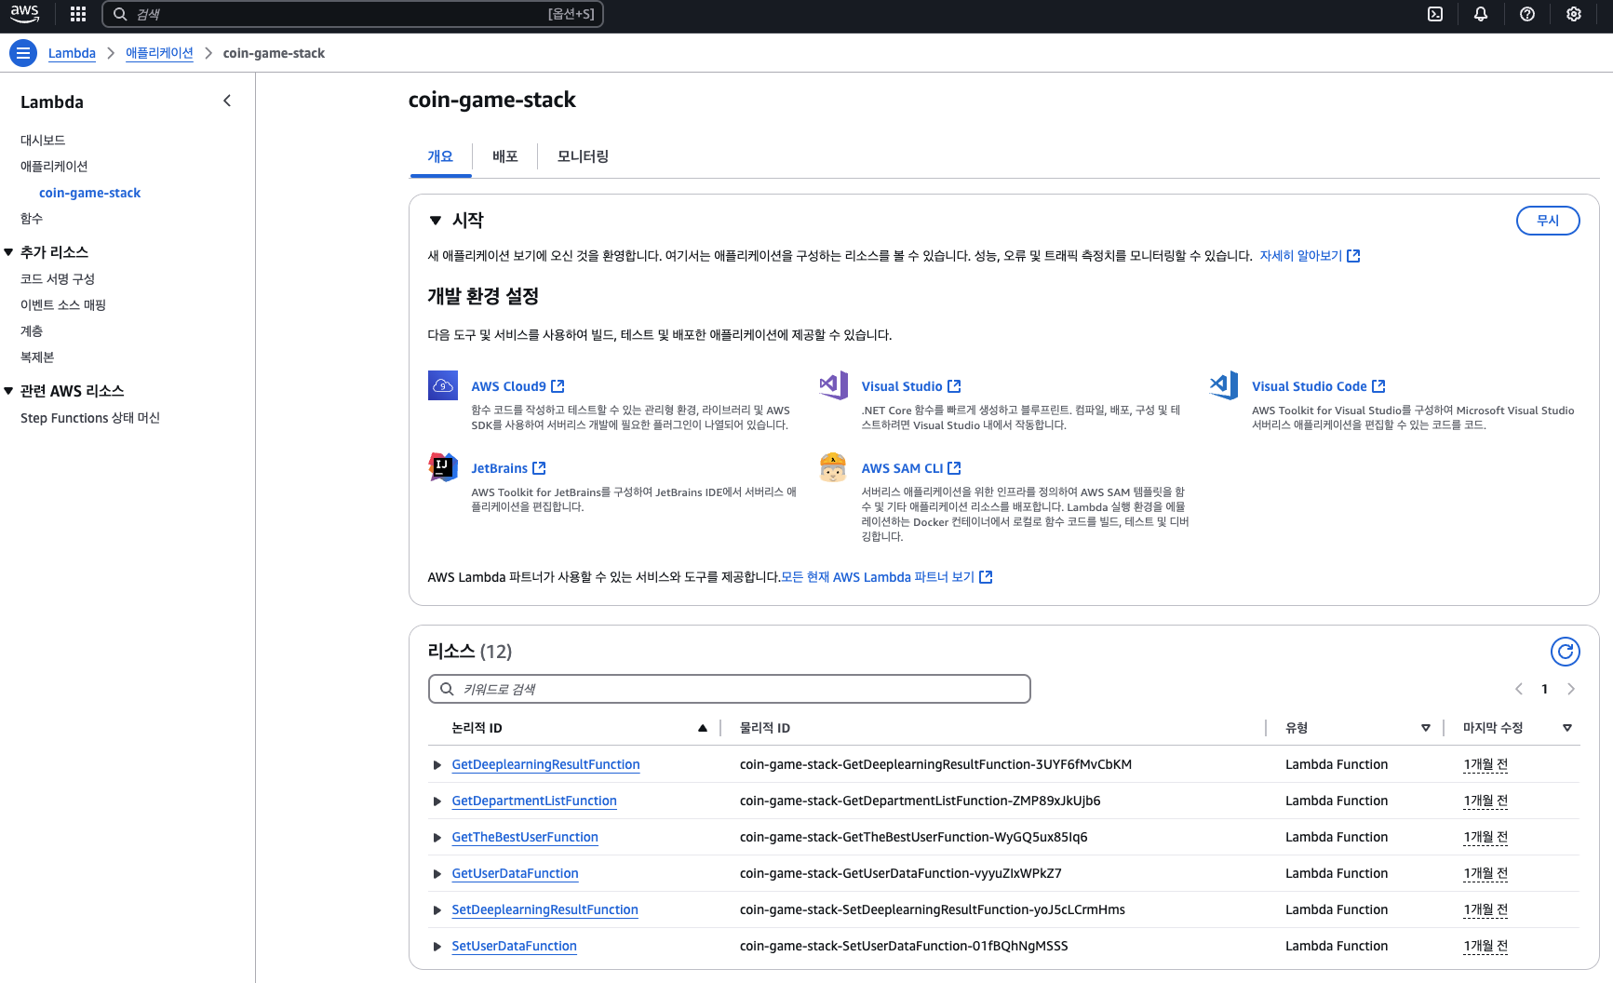Click the external link icon beside 자세히 알아보기
This screenshot has width=1613, height=983.
(1354, 255)
